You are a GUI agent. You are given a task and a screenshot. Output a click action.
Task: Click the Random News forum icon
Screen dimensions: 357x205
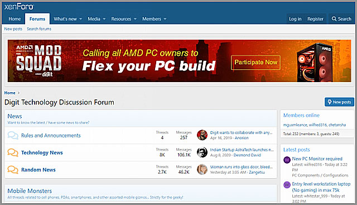13,170
